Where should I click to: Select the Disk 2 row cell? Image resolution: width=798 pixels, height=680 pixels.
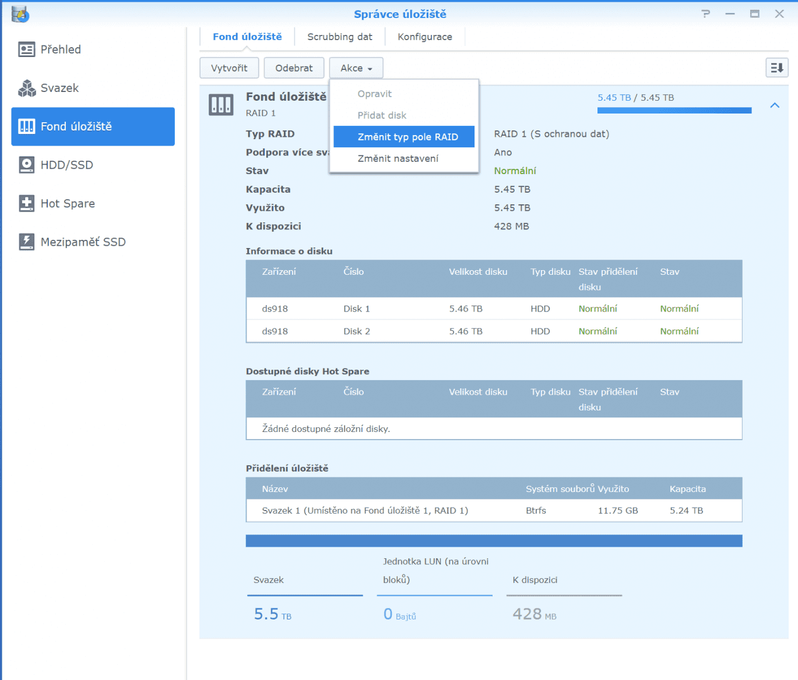point(356,331)
